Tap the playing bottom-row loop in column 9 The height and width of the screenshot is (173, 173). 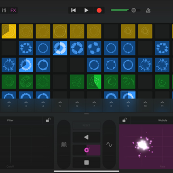128,95
